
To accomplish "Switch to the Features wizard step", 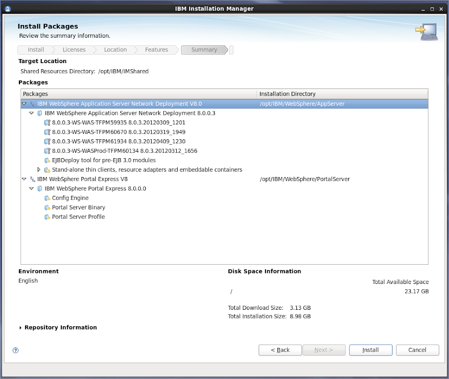I will coord(157,50).
